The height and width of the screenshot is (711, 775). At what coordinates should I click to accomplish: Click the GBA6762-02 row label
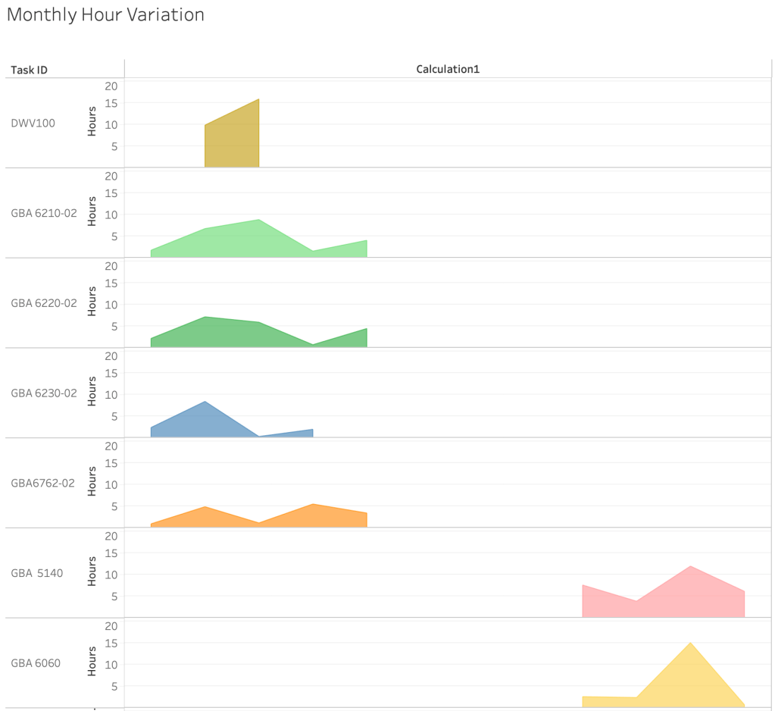coord(42,483)
